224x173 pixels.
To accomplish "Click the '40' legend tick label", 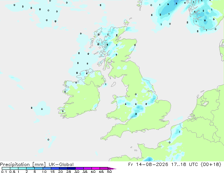I will click(93, 172).
